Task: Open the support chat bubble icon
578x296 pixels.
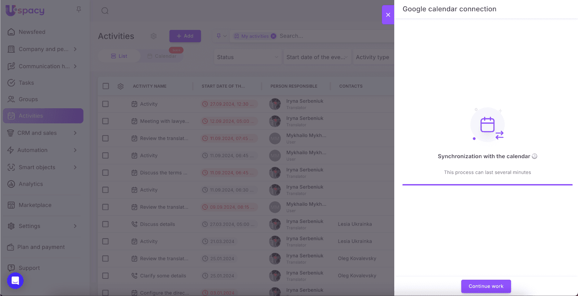Action: 15,280
